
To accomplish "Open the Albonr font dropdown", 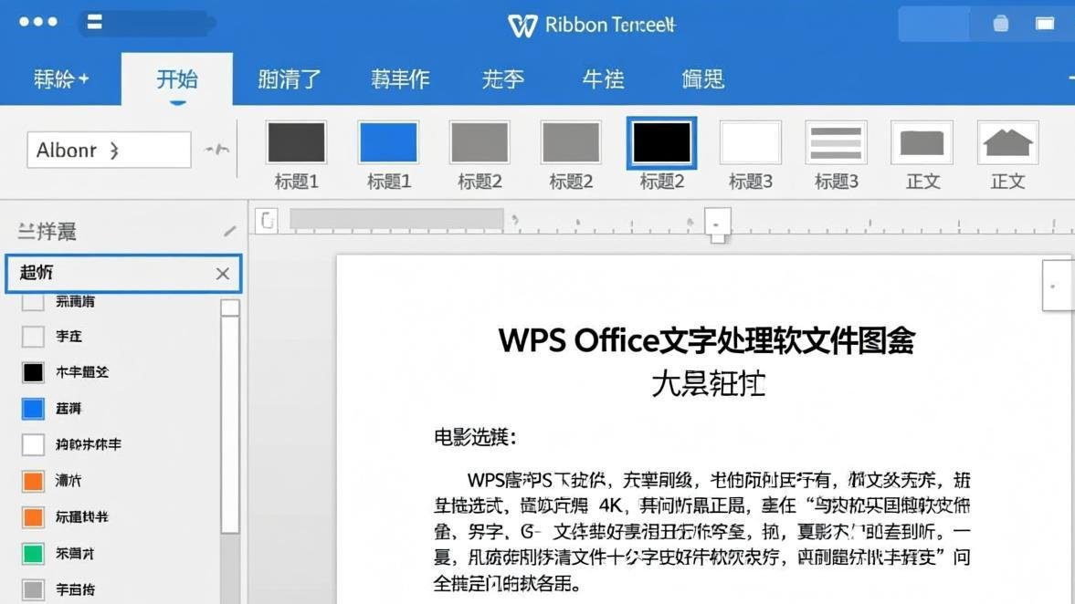I will point(109,150).
